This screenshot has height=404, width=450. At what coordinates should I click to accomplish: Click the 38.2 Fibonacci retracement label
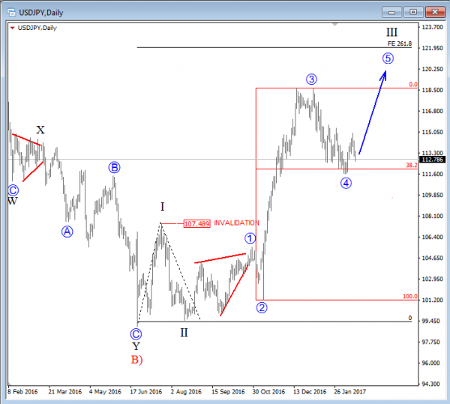[x=412, y=165]
